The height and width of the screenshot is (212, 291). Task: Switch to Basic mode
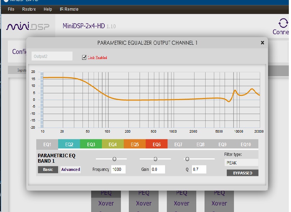point(48,169)
